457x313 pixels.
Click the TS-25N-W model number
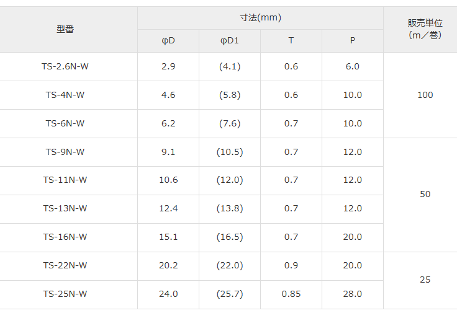[x=65, y=294]
